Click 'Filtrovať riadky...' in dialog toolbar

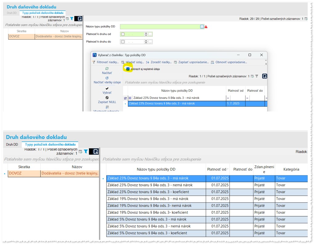click(106, 62)
